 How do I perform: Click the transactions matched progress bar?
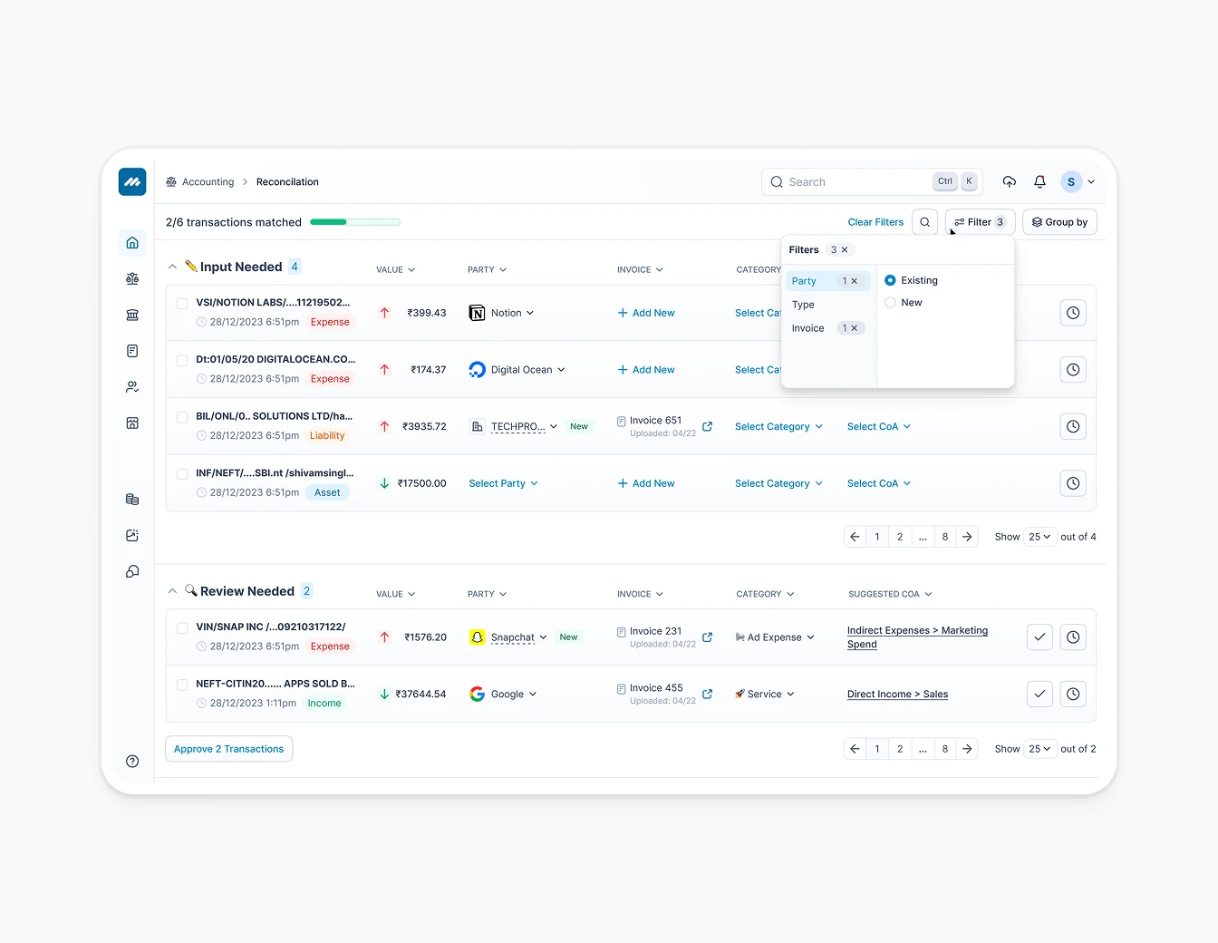355,222
